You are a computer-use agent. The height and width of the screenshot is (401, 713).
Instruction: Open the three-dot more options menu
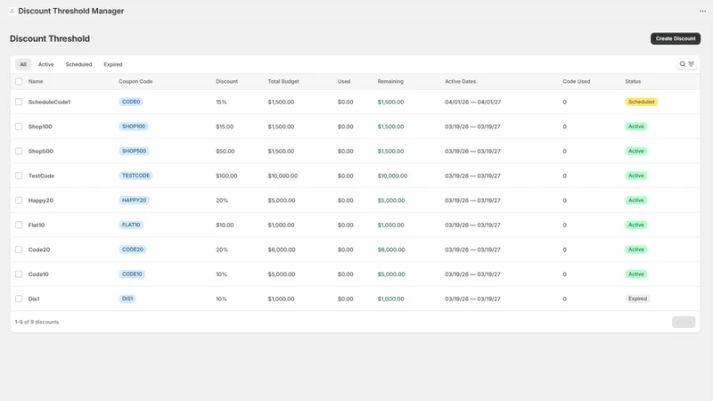[702, 11]
